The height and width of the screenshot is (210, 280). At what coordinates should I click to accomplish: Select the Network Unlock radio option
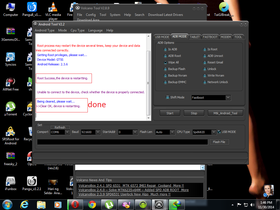pos(205,82)
